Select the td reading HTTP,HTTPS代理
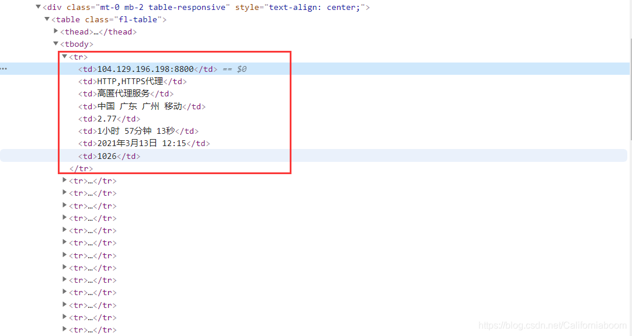Image resolution: width=632 pixels, height=336 pixels. point(132,81)
